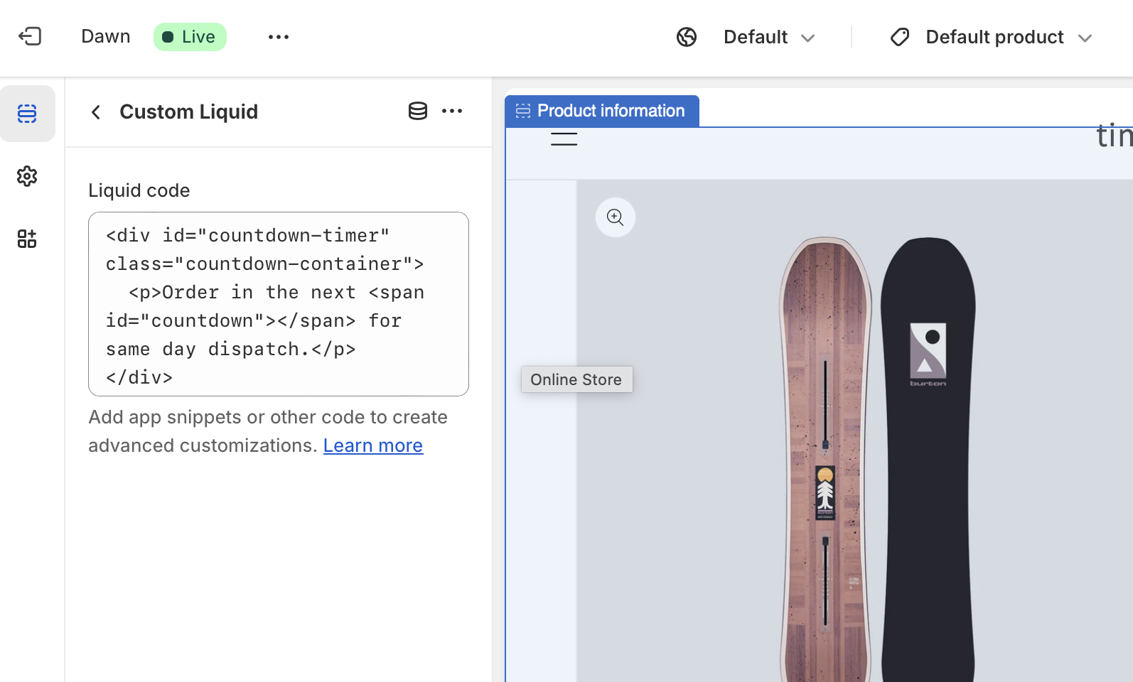Click the dynamic source database icon
Viewport: 1133px width, 682px height.
[418, 111]
